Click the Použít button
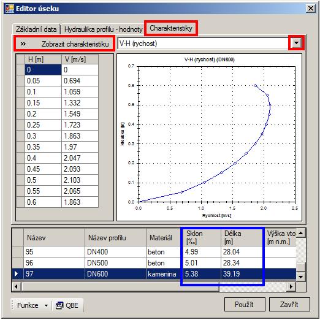This screenshot has height=320, width=320. coord(245,305)
